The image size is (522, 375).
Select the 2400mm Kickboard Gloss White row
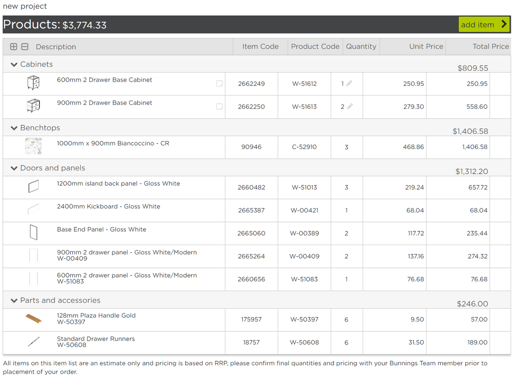point(108,207)
